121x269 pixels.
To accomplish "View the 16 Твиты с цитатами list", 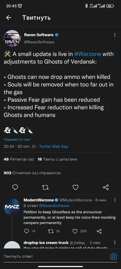I will [x=57, y=159].
